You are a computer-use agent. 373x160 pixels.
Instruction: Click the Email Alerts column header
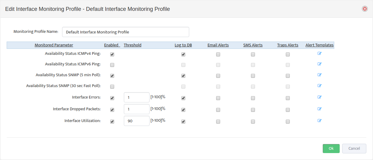tap(218, 45)
